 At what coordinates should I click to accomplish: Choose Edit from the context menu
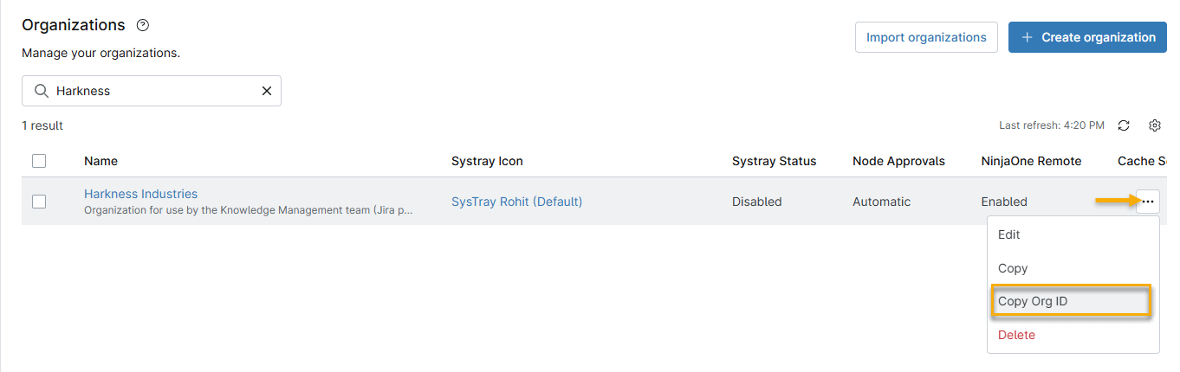pos(1009,234)
